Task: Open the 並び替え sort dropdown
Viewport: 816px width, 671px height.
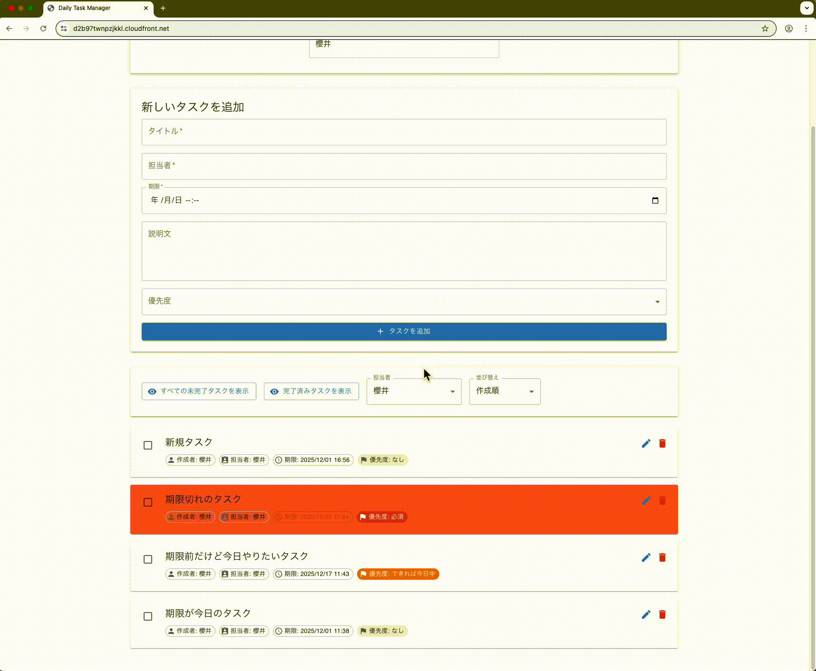Action: point(505,391)
